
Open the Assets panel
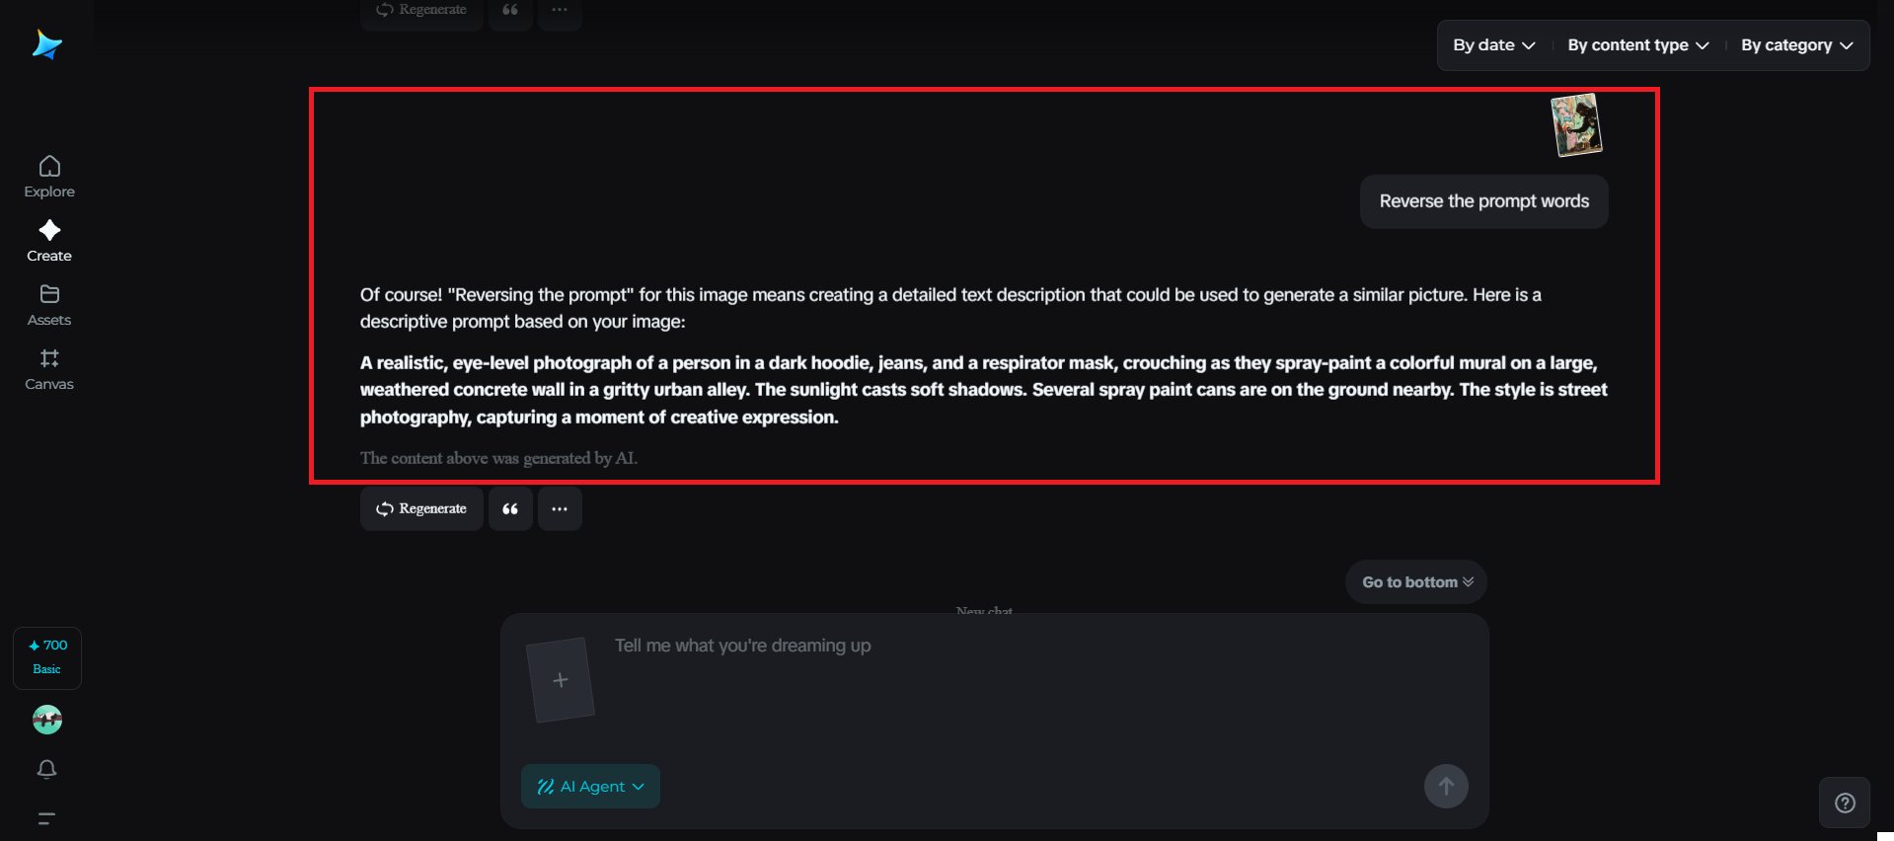click(x=48, y=304)
